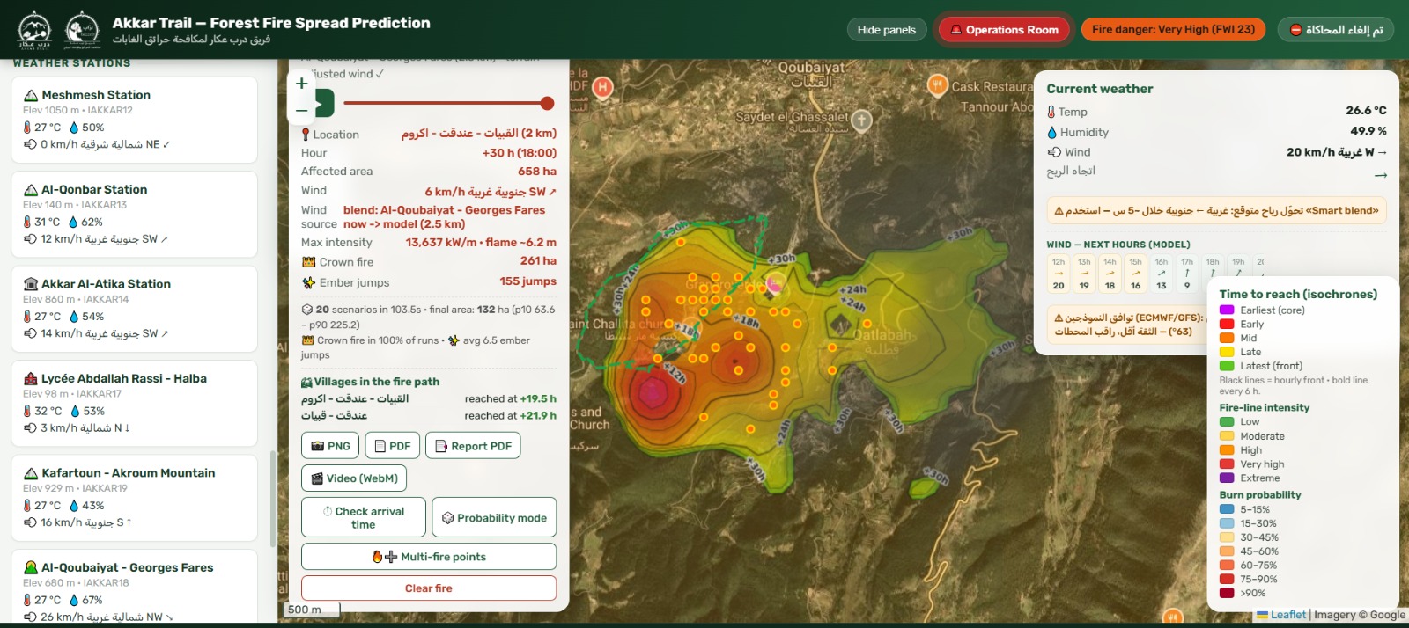The height and width of the screenshot is (628, 1409).
Task: Zoom in on the map
Action: (x=301, y=83)
